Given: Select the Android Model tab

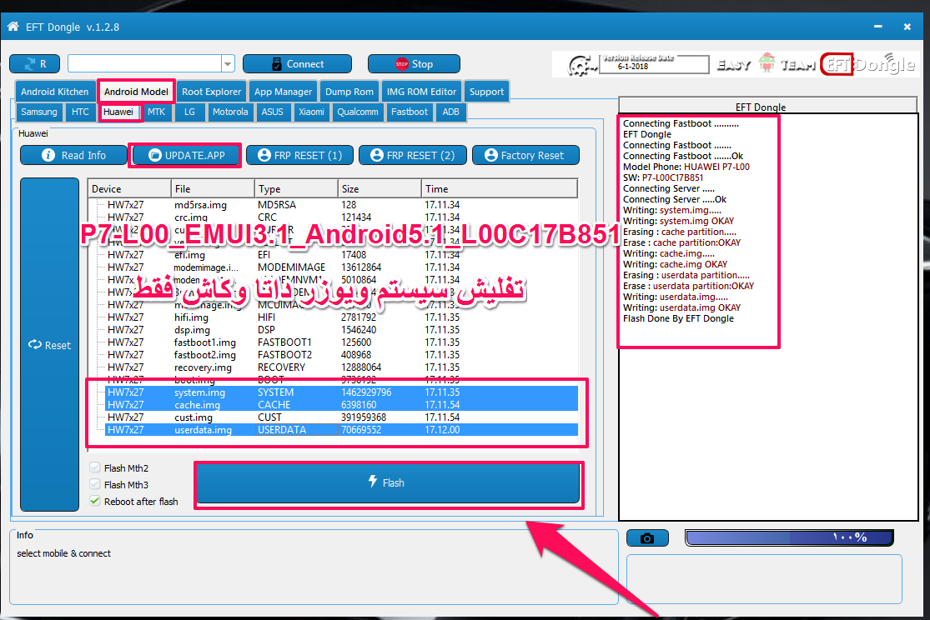Looking at the screenshot, I should click(137, 92).
